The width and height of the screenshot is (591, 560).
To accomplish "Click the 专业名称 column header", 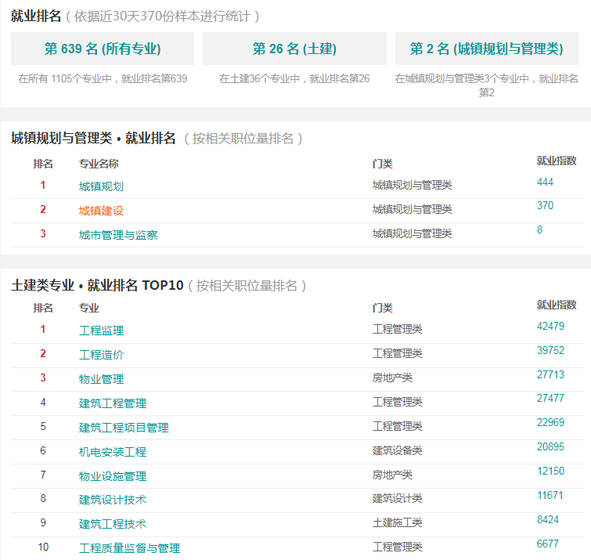I will (x=99, y=164).
